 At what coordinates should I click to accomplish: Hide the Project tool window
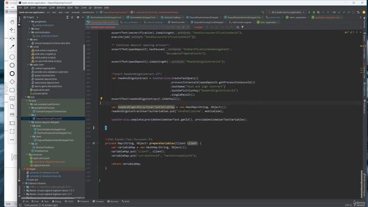pos(83,17)
